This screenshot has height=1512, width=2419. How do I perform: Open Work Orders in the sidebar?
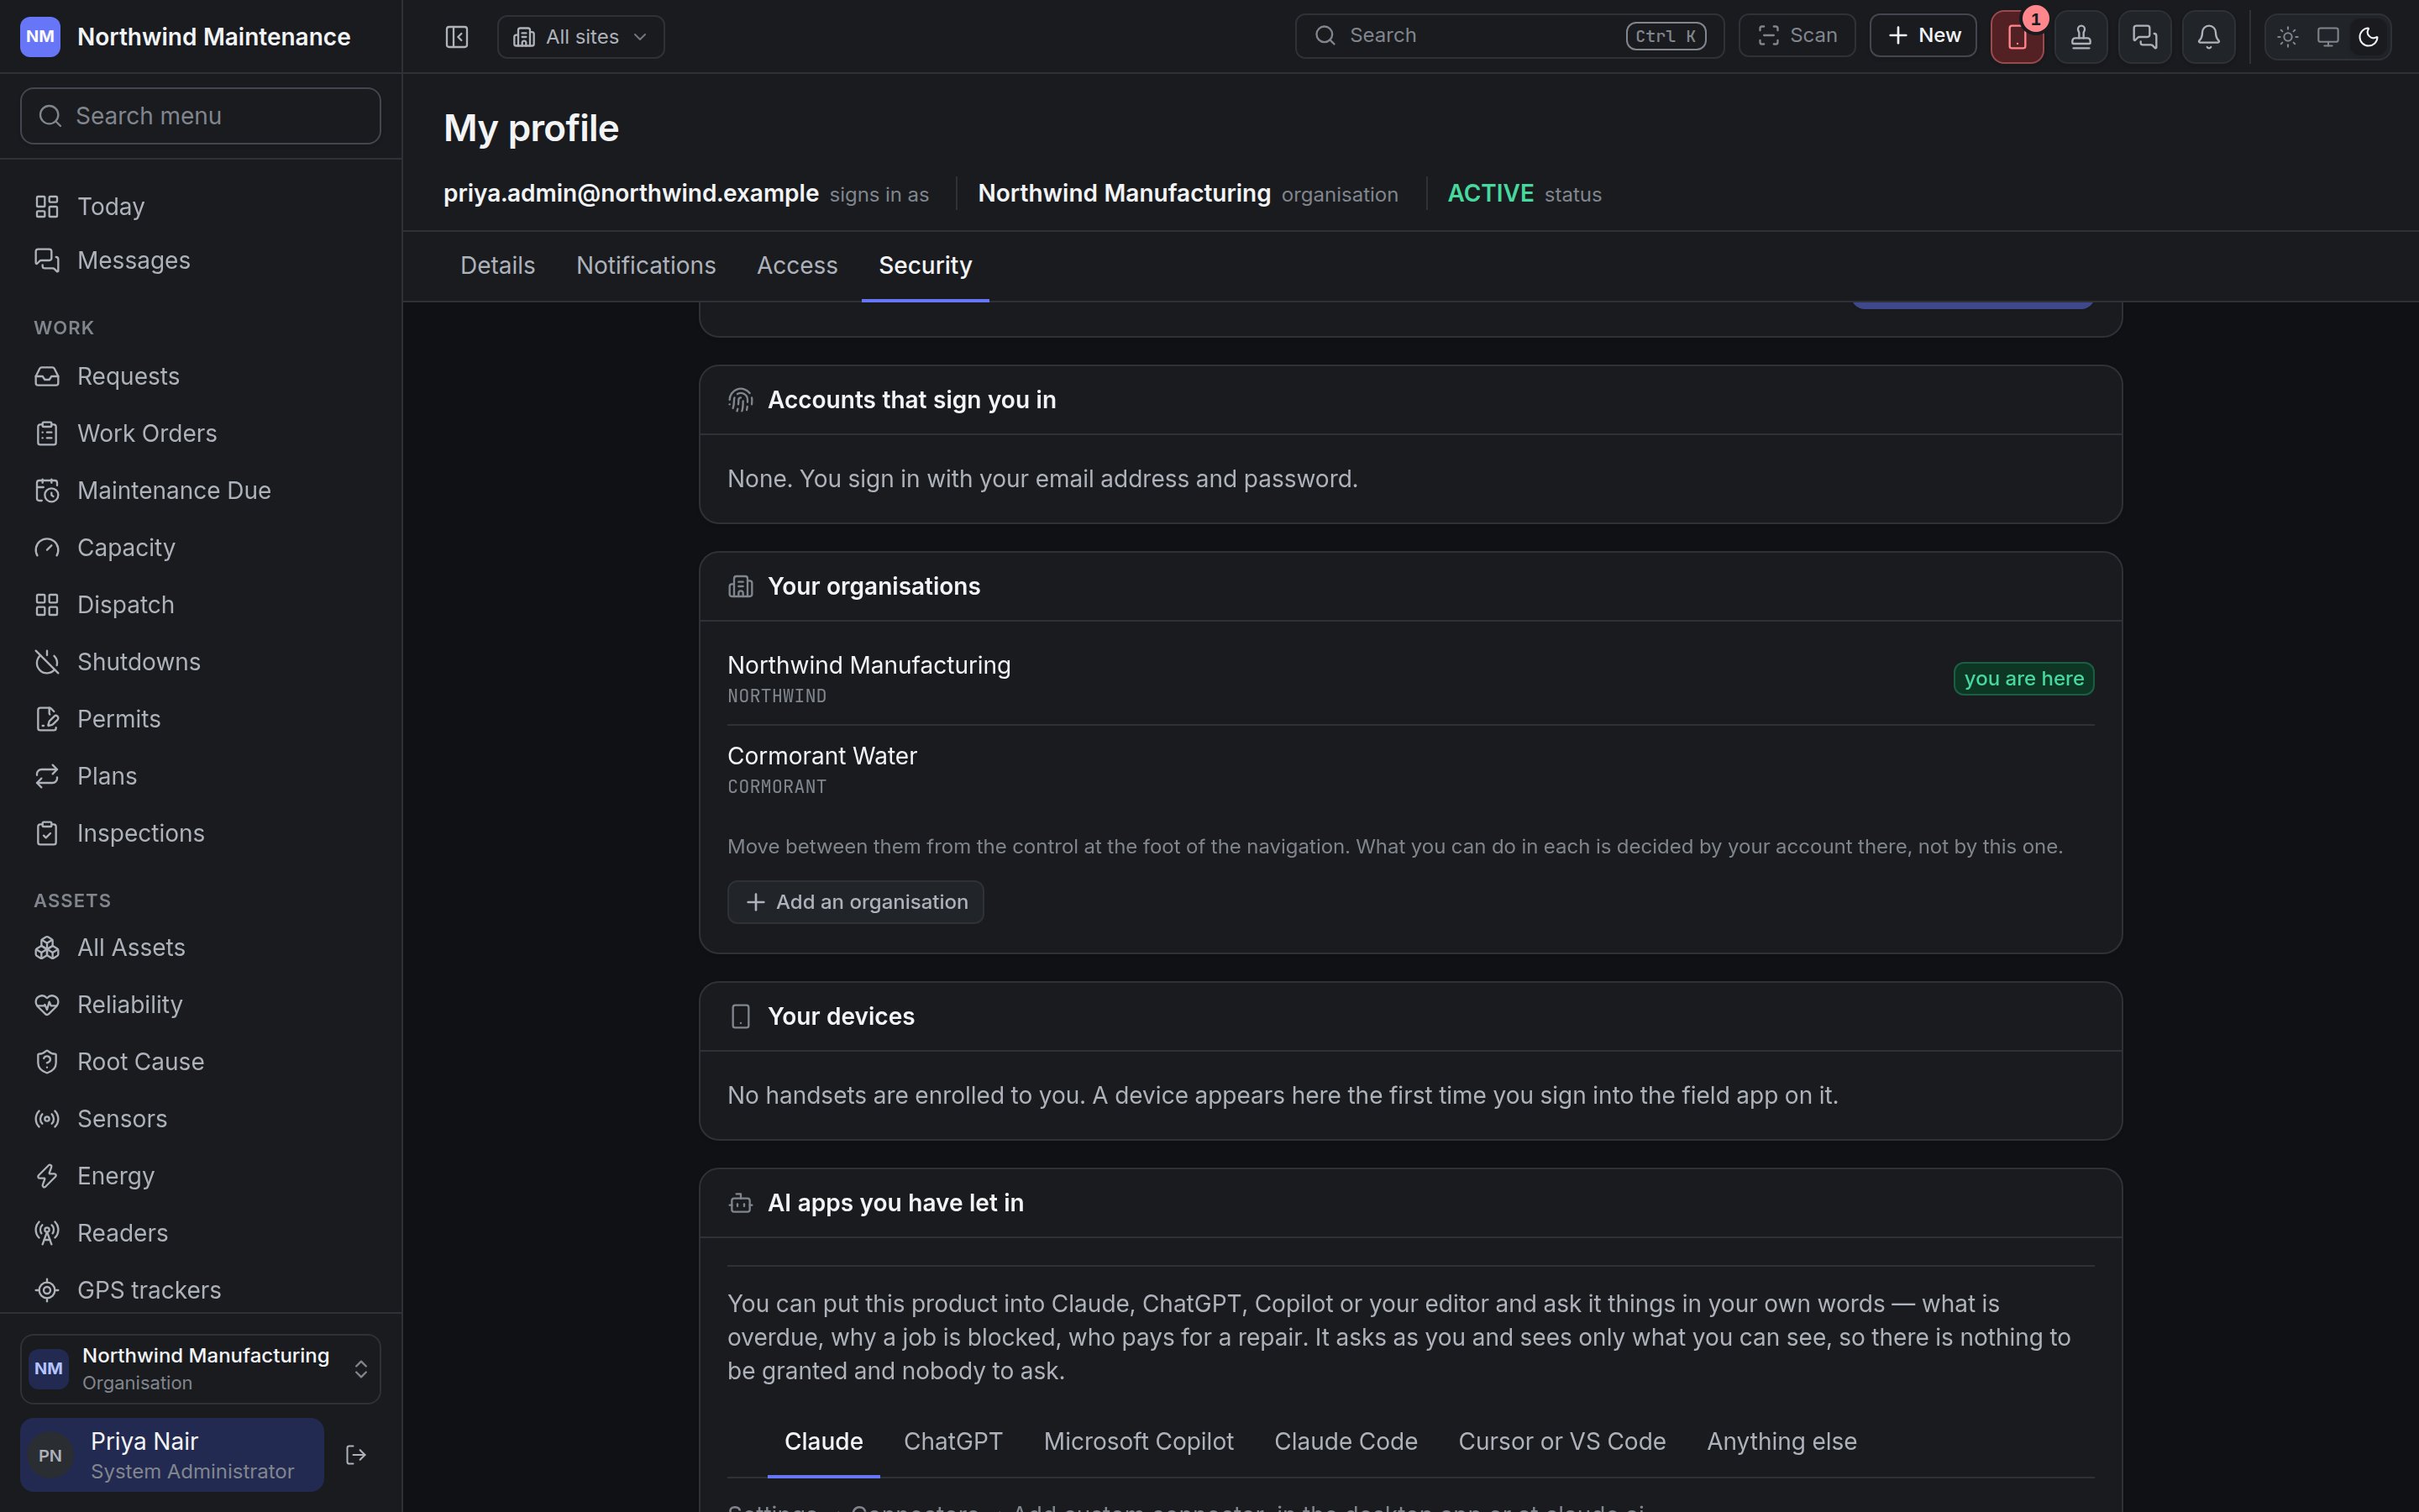(200, 433)
